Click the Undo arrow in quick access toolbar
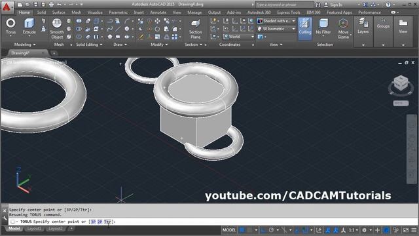This screenshot has width=419, height=236. 59,5
